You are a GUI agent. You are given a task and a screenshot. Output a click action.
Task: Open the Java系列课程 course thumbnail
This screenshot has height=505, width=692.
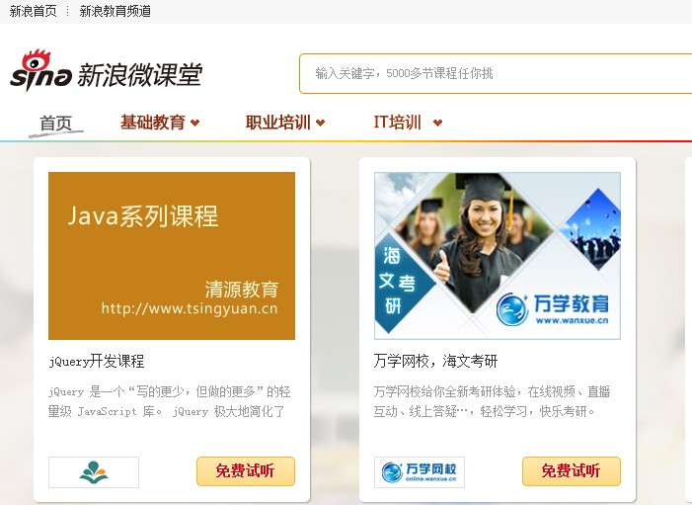coord(172,256)
